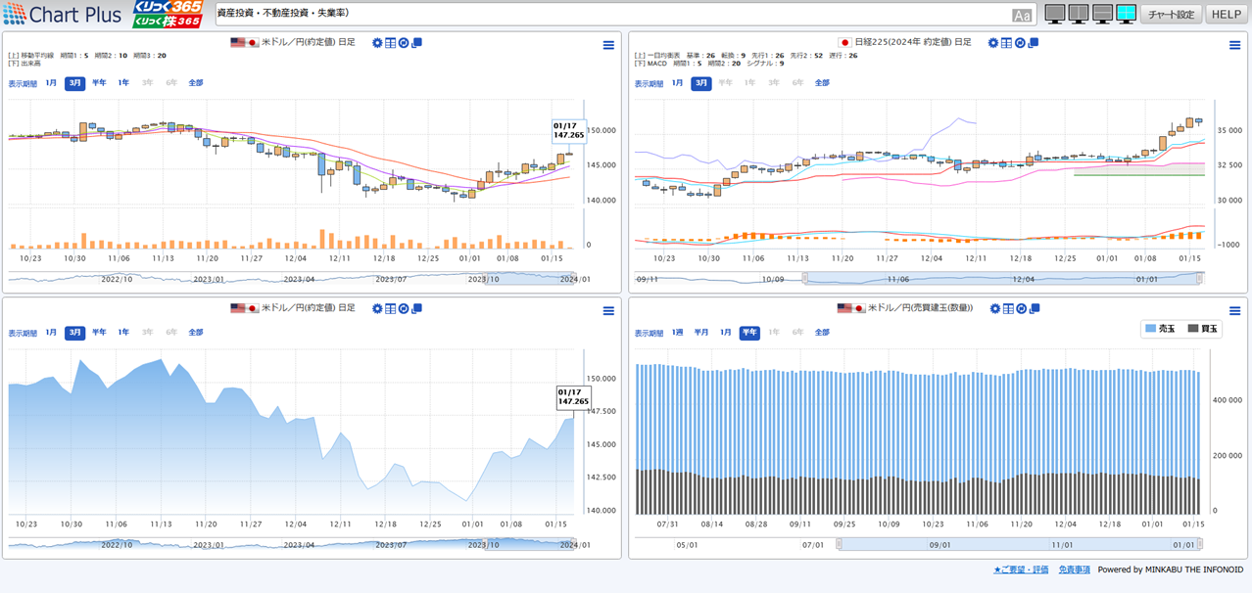Image resolution: width=1252 pixels, height=593 pixels.
Task: Click 01/17 147.265 tooltip on top-left candlestick chart
Action: click(569, 131)
